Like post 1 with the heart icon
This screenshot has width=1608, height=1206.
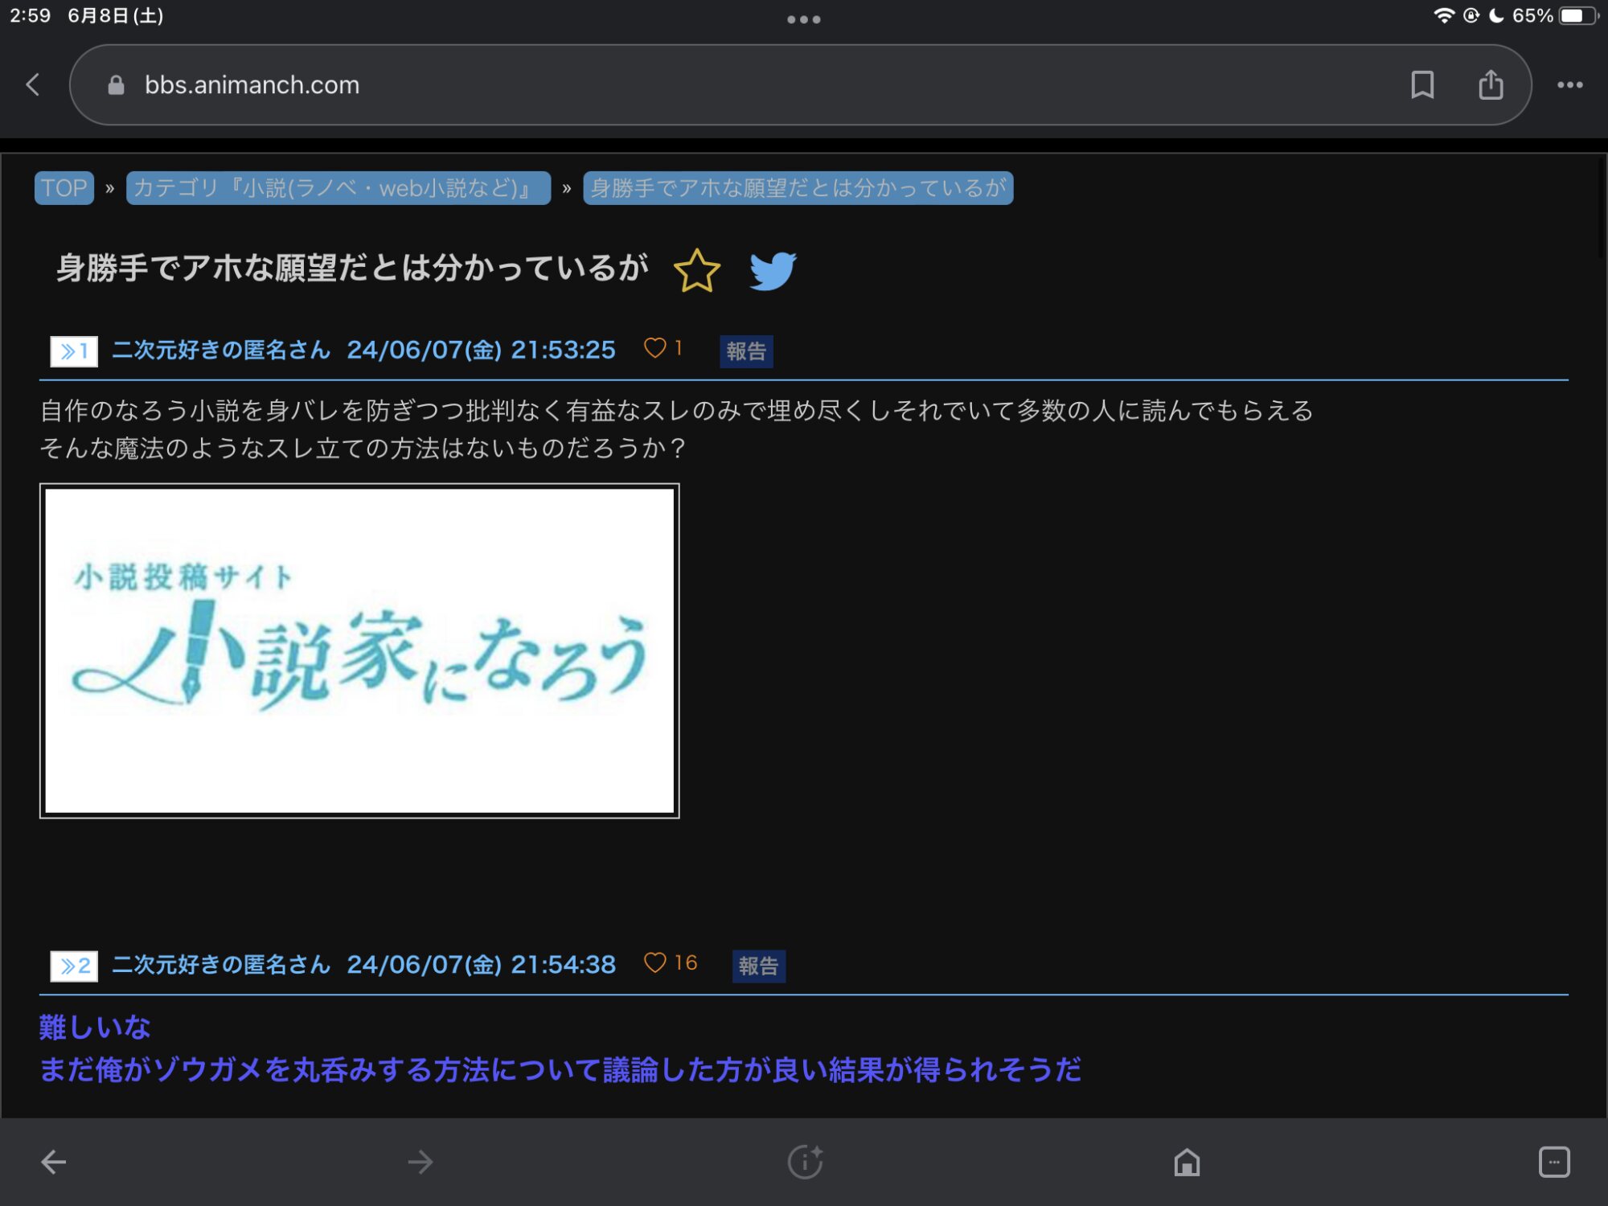coord(655,348)
